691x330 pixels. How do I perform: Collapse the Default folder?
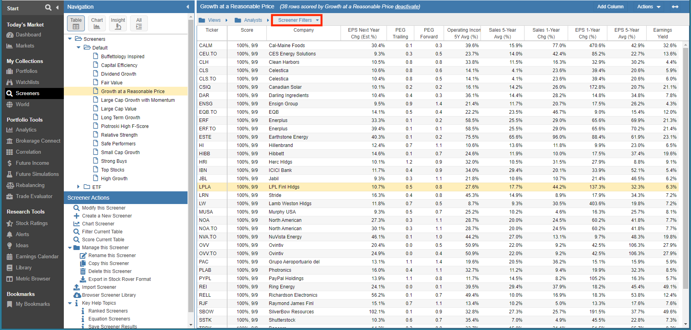[78, 48]
